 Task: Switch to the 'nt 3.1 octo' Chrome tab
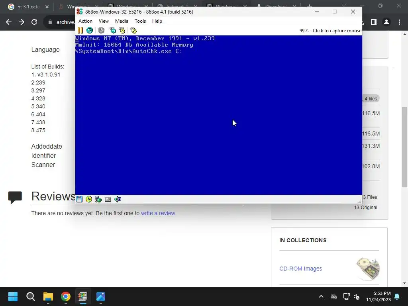(28, 7)
